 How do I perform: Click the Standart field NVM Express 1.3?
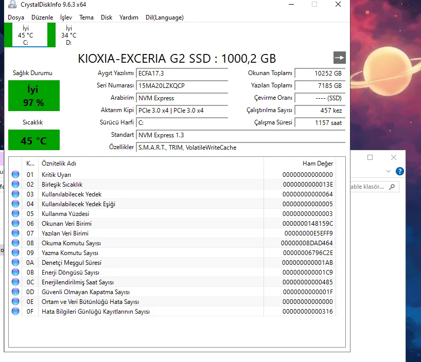point(240,135)
